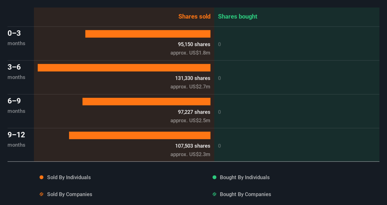The height and width of the screenshot is (205, 387).
Task: Click the striped Bought By Companies legend icon
Action: (214, 194)
